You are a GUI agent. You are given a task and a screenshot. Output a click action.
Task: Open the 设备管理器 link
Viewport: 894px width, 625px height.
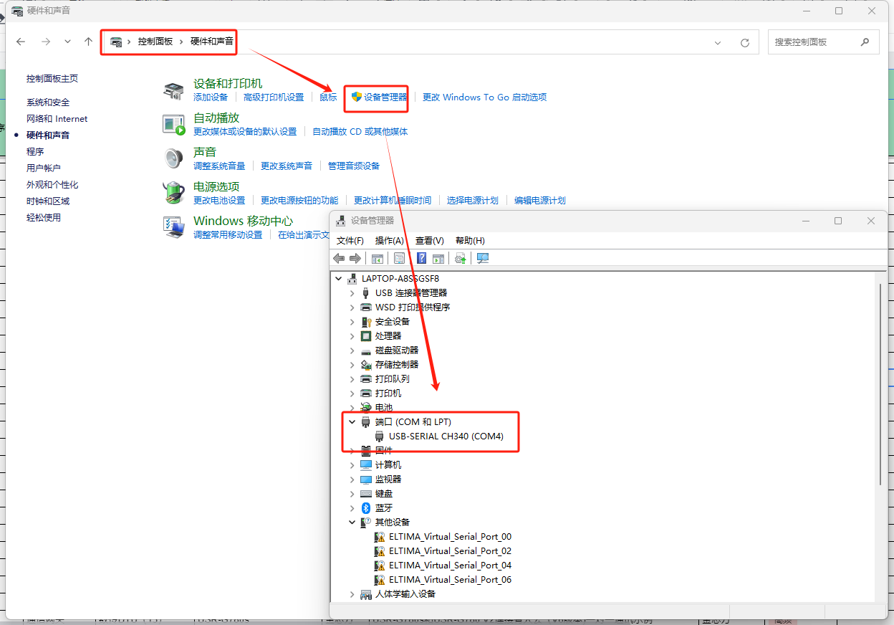coord(385,97)
